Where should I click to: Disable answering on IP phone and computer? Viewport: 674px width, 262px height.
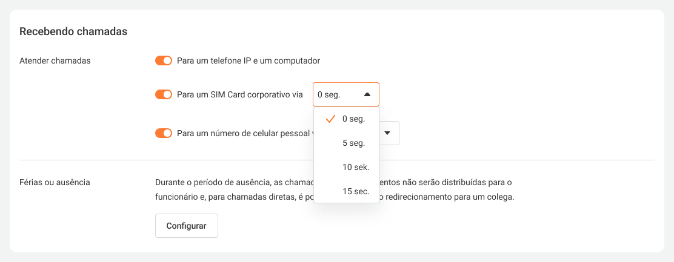[164, 61]
